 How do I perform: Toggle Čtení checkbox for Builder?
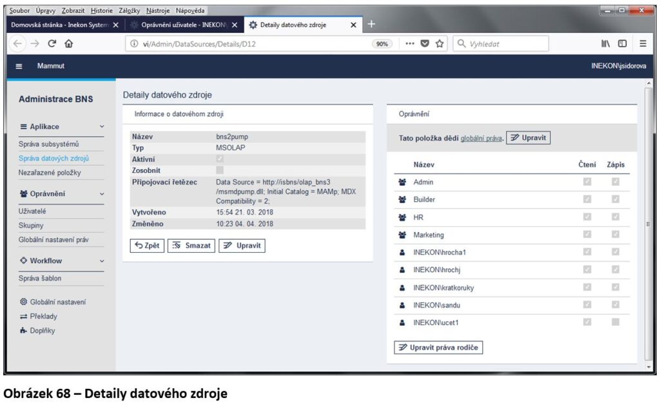[587, 199]
